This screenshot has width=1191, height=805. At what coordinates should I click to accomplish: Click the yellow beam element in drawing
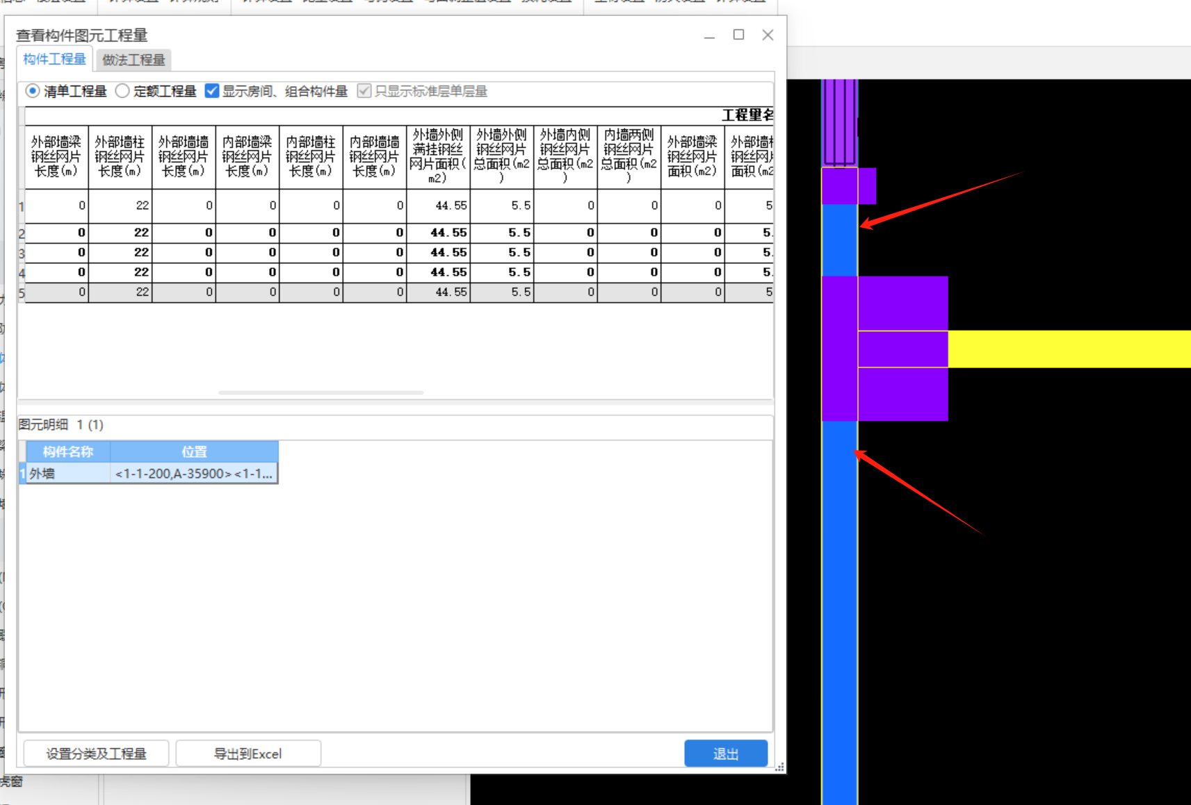1069,349
